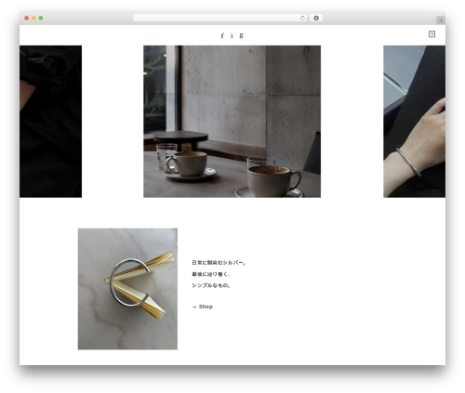Select the bracelet on wrist slider image
Screen dimensions: 465x393
pos(414,122)
